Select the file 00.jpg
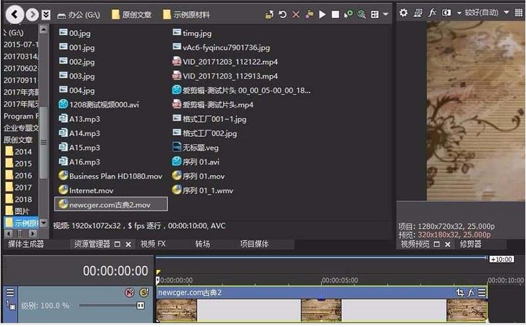The height and width of the screenshot is (327, 526). point(75,33)
